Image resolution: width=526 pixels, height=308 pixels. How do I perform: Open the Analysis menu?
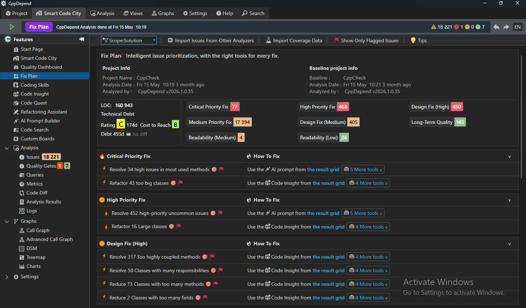coord(102,13)
